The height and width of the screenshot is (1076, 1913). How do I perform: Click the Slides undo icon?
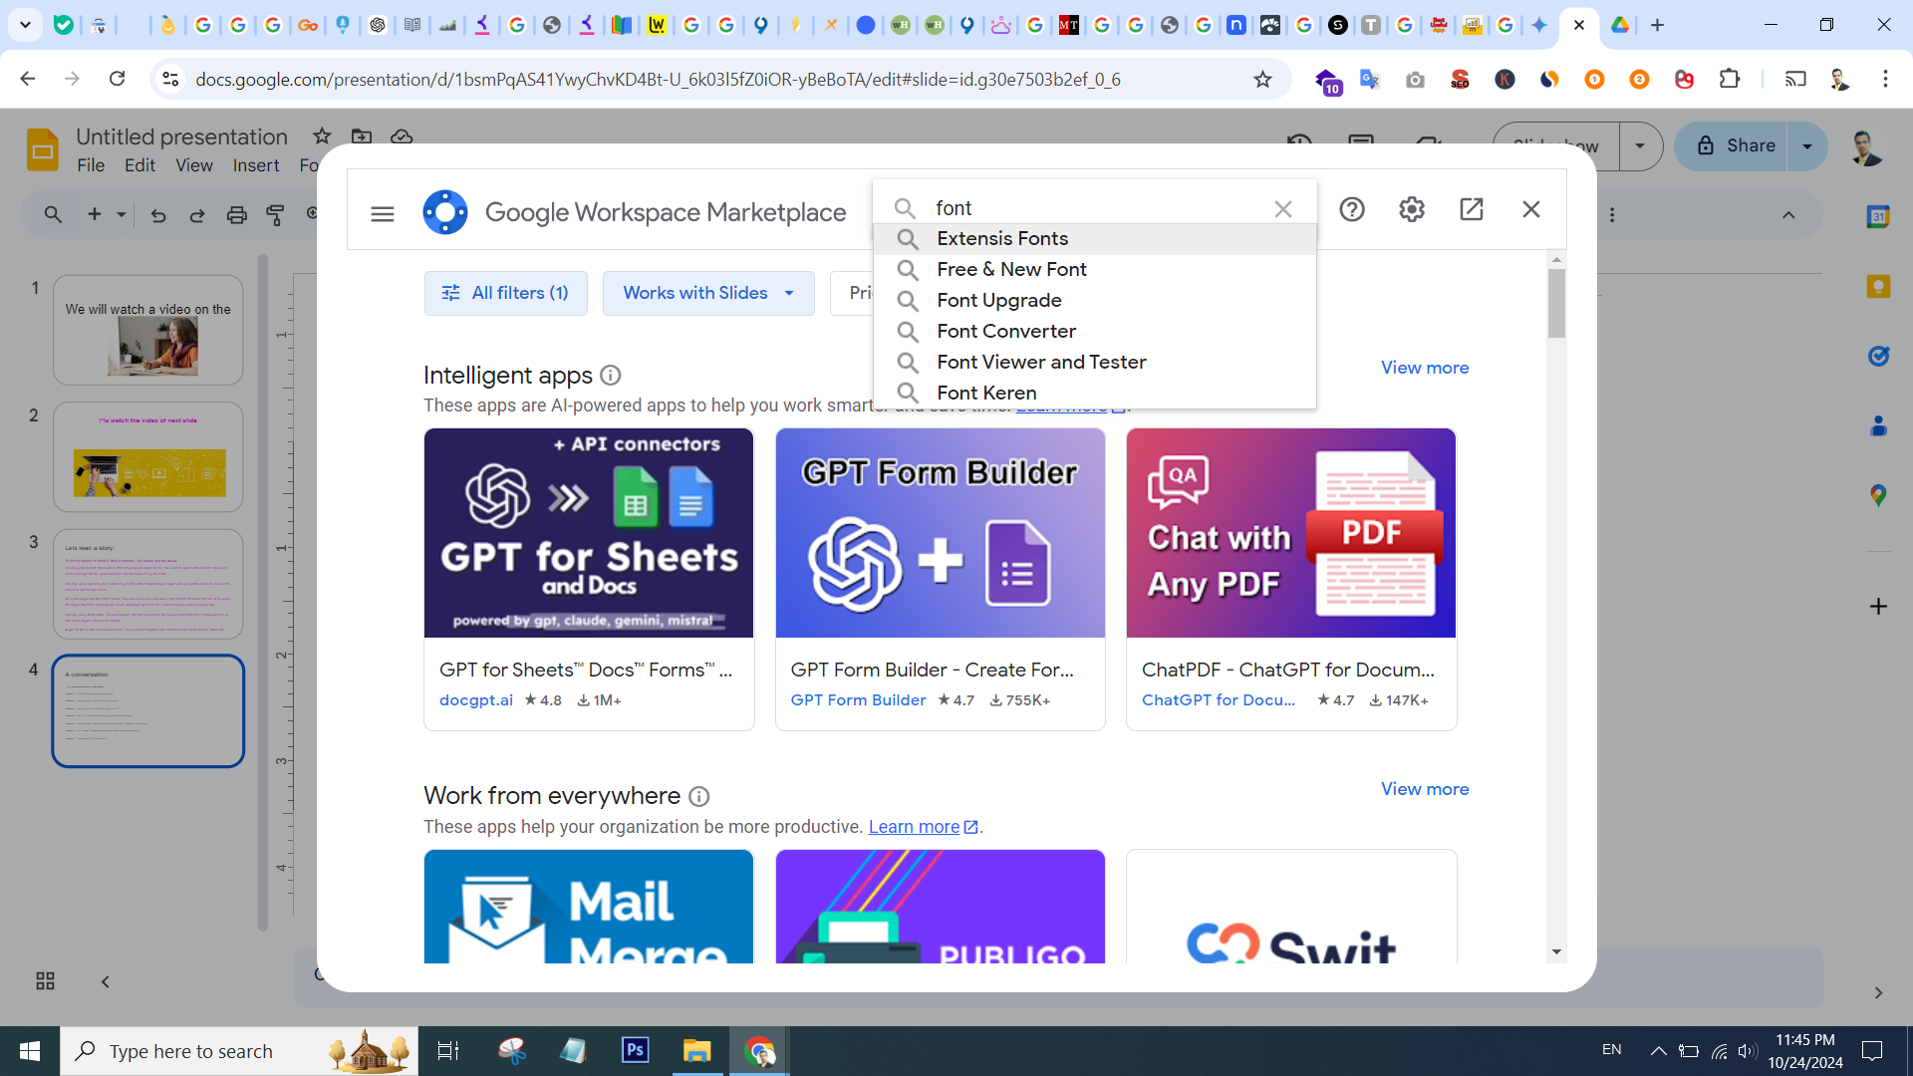tap(158, 214)
